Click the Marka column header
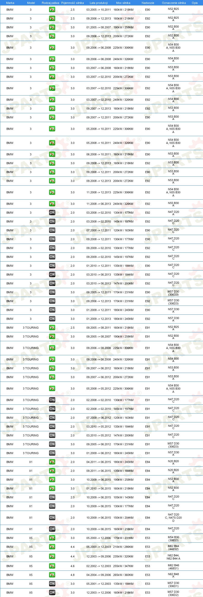Viewport: 203px width, 597px height. [x=10, y=3]
